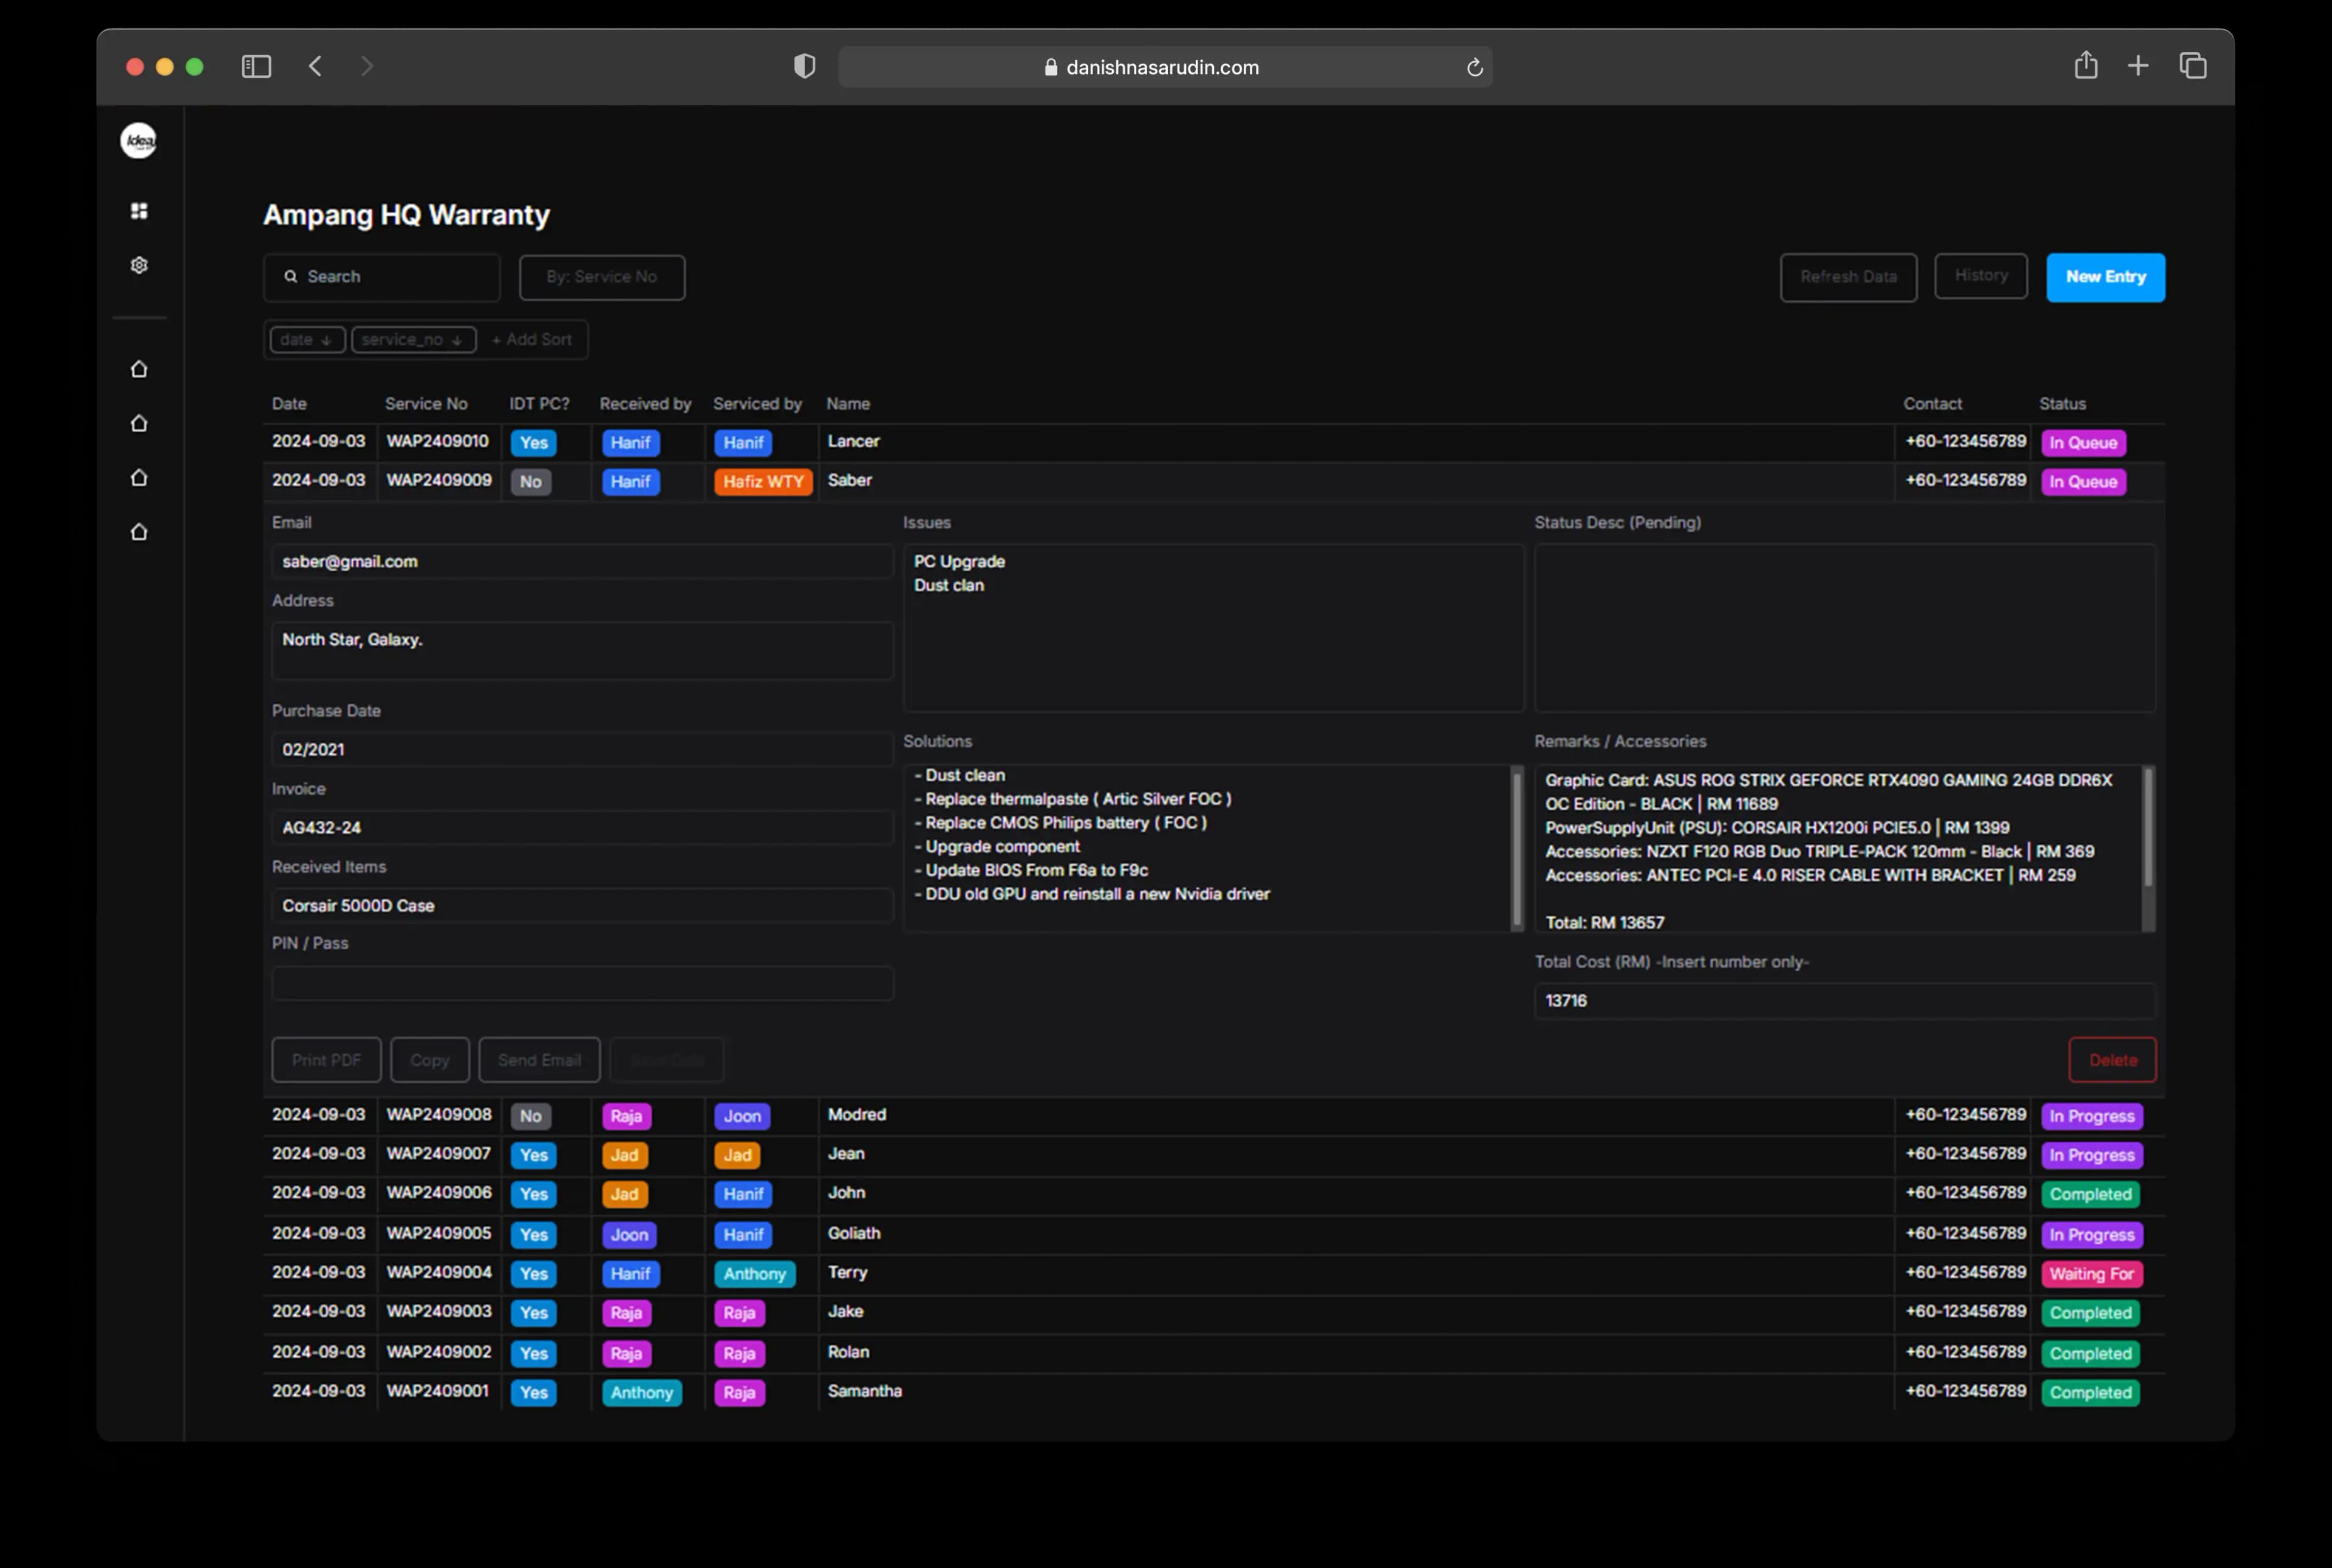This screenshot has height=1568, width=2332.
Task: Toggle IDT PC 'Yes' badge for John
Action: coord(533,1194)
